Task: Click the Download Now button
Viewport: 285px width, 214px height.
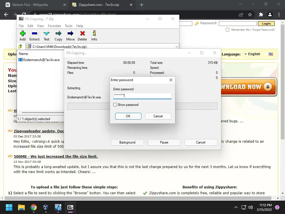Action: (249, 87)
